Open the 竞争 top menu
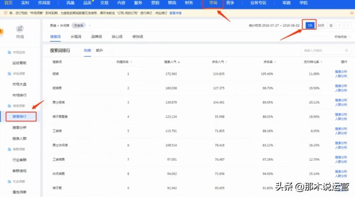 click(x=230, y=3)
